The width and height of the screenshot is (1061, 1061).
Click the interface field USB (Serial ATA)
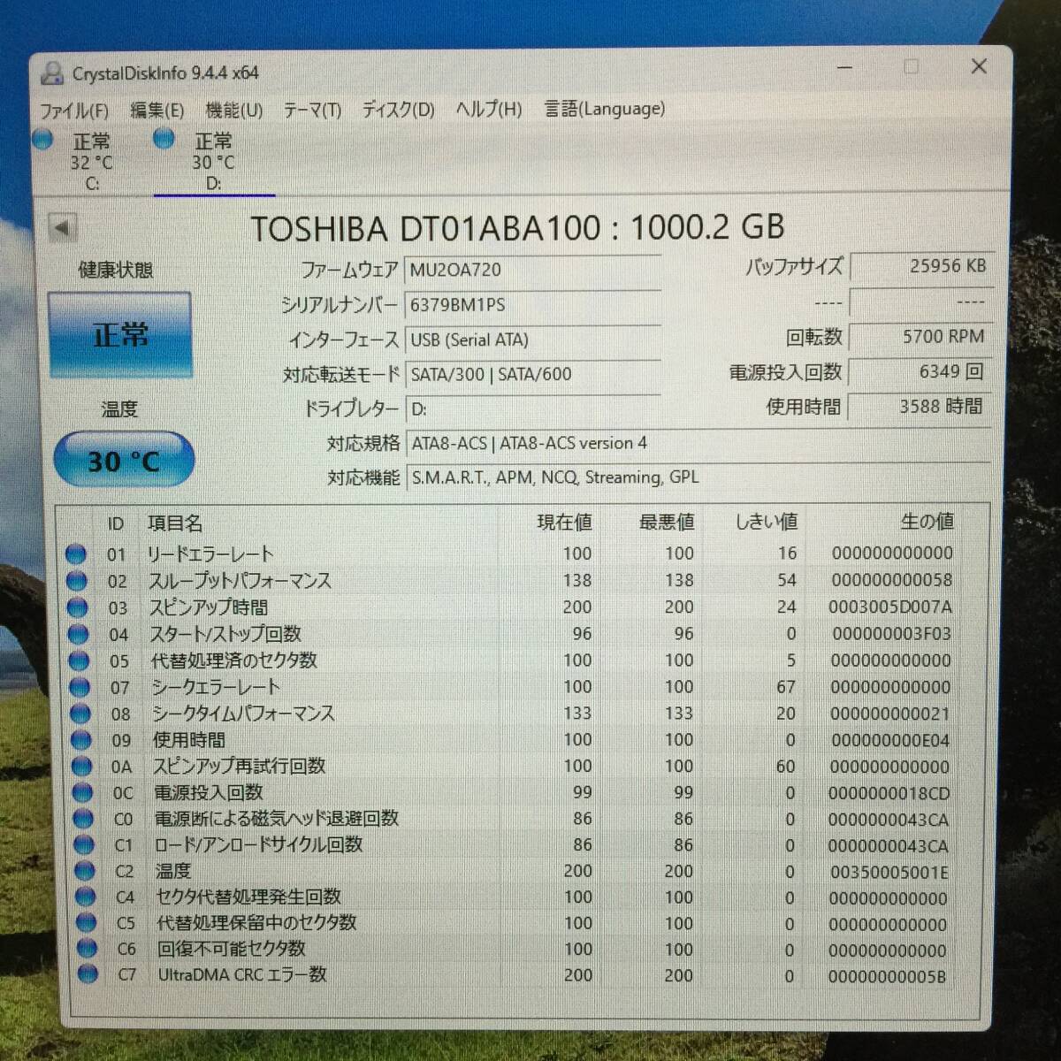tap(532, 340)
